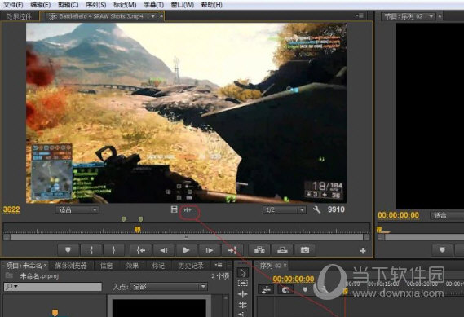Expand the 入点 全部 dropdown
464x317 pixels.
click(x=169, y=287)
